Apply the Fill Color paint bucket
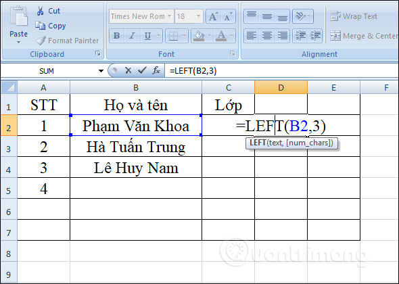Viewport: 399px width, 284px height. coord(199,36)
